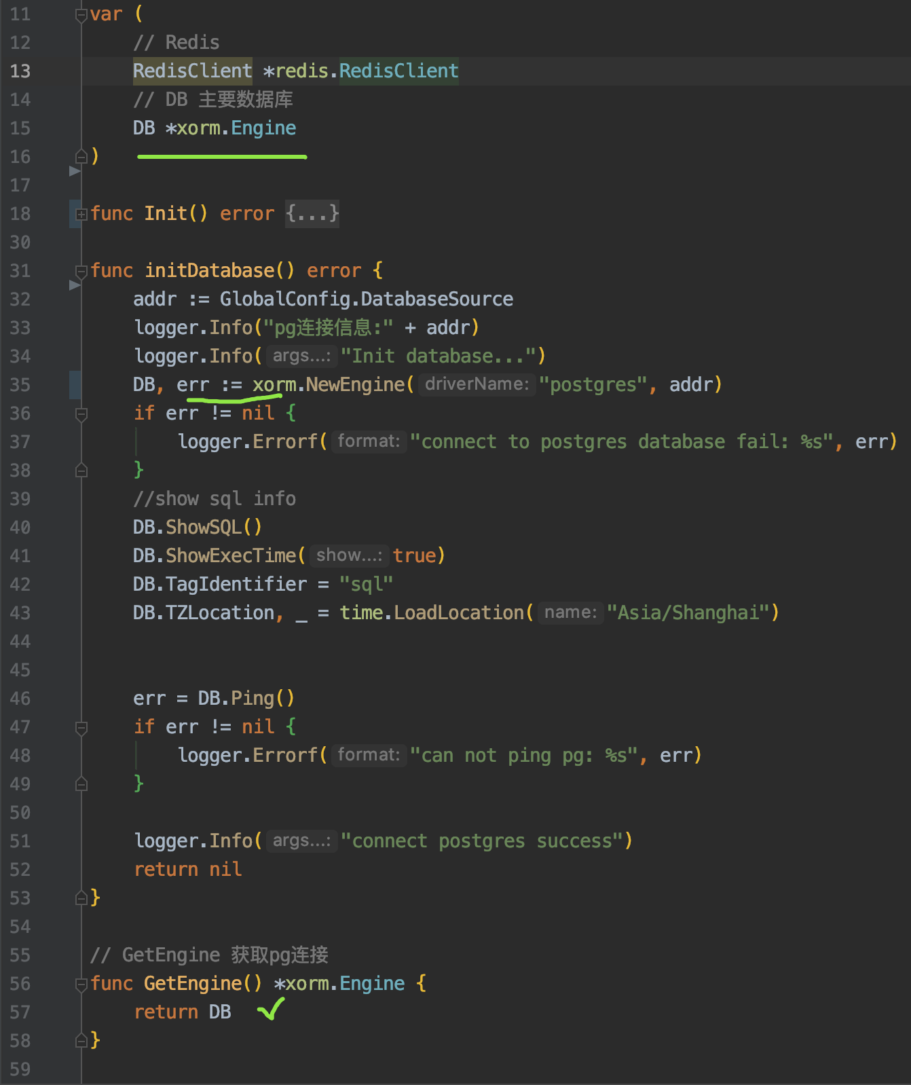
Task: Click "connect postgres success" string
Action: [x=481, y=841]
